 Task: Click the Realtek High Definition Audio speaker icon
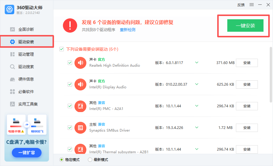[80, 63]
